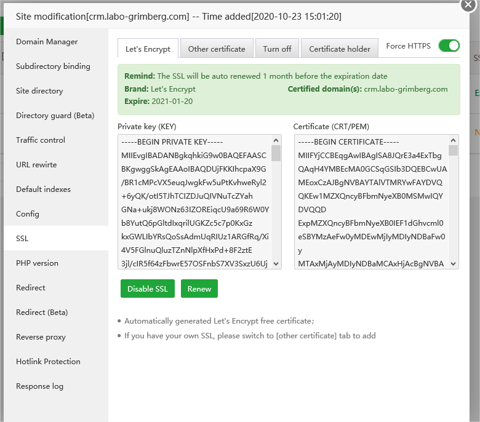Viewport: 480px width, 422px height.
Task: Open the Traffic control section
Action: [x=41, y=140]
